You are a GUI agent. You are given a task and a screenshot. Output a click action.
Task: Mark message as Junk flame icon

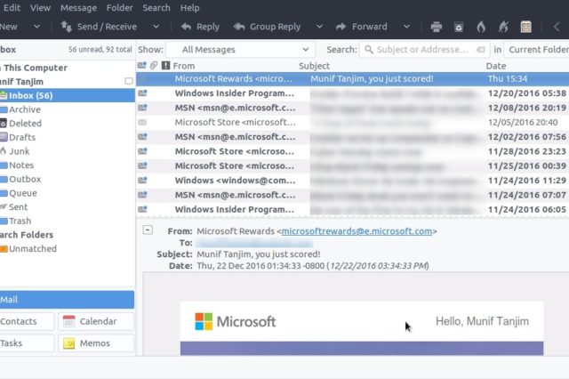[x=481, y=27]
